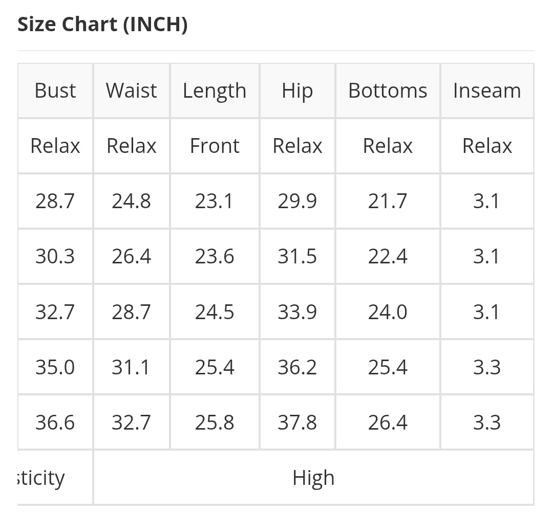Select the 30.3 bust value

pos(55,256)
